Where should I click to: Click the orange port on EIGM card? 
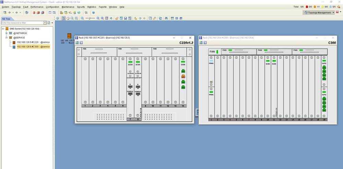coord(183,76)
